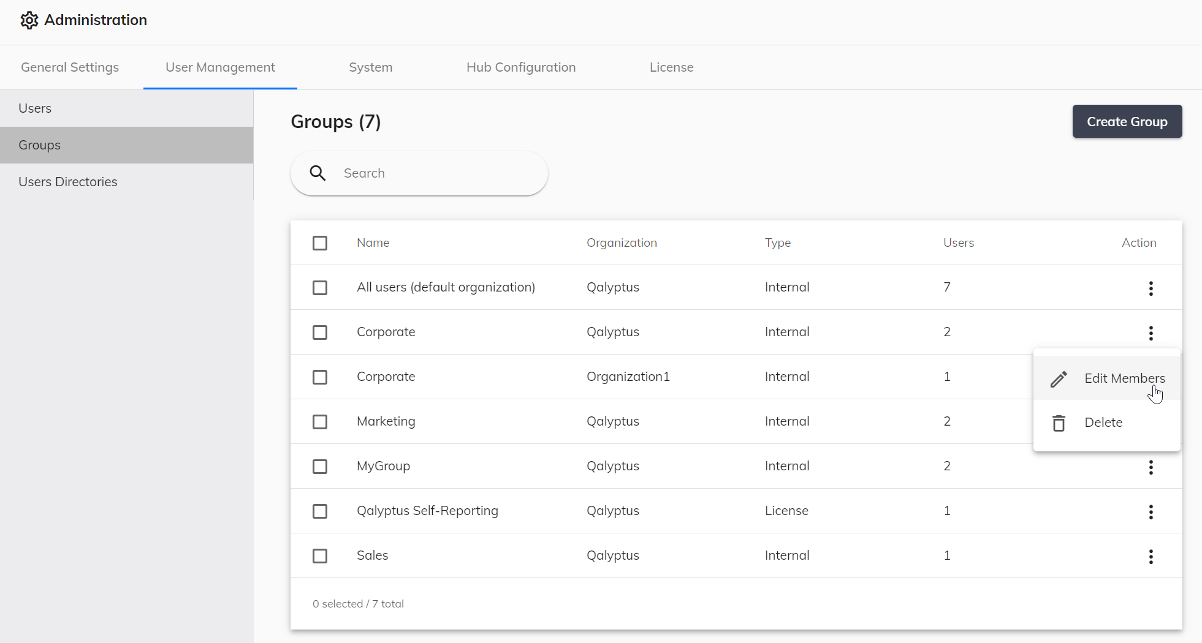Open the action menu for Qalyptus Self-Reporting
The width and height of the screenshot is (1202, 643).
(1151, 512)
